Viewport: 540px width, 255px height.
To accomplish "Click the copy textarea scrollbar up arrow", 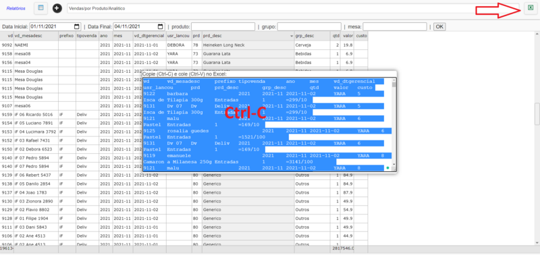I will 394,80.
